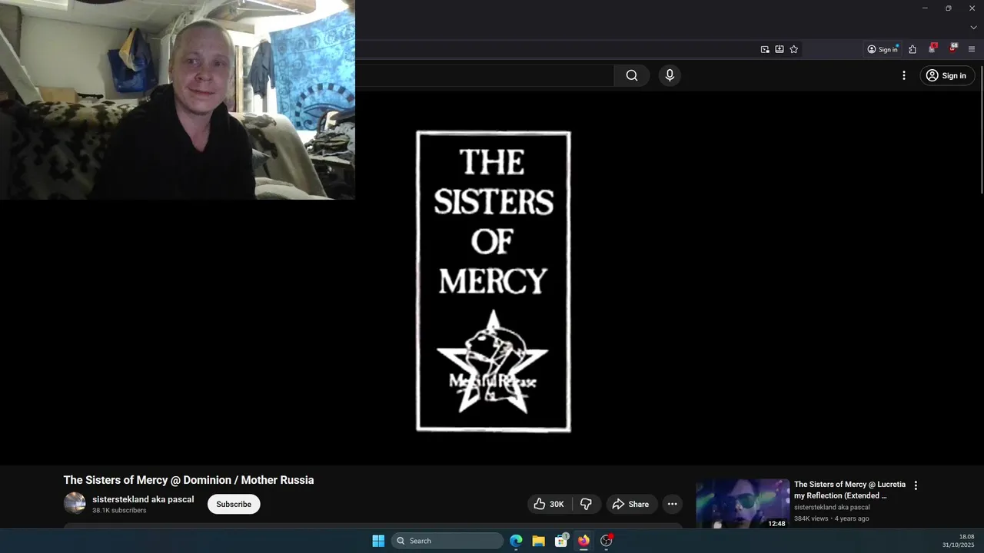Subscribe to sisterstekland aka pascal

pos(234,504)
